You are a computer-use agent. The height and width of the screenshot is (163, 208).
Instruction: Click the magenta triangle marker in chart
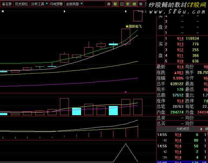[125, 92]
